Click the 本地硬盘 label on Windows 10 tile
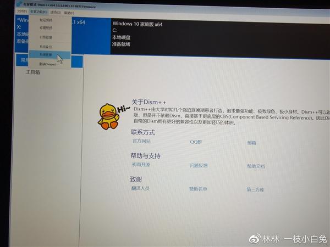 click(121, 37)
